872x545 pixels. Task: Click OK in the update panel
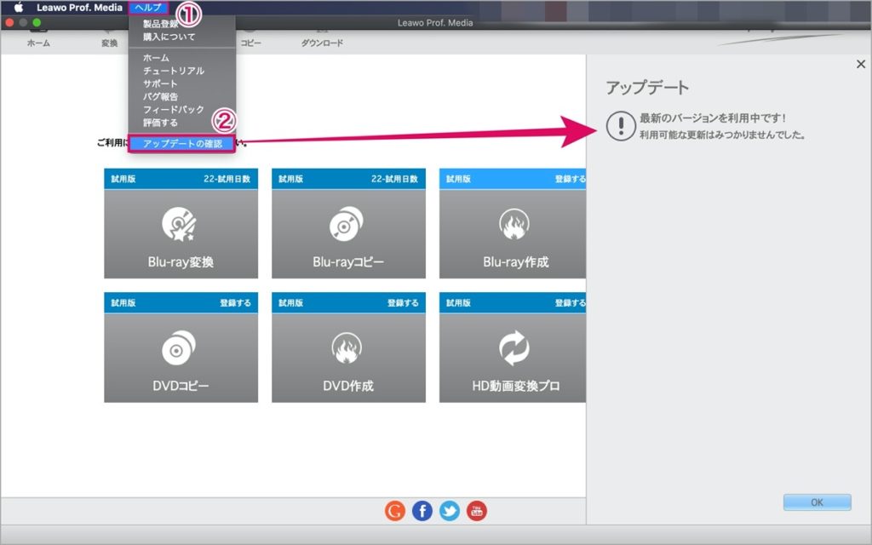(817, 502)
